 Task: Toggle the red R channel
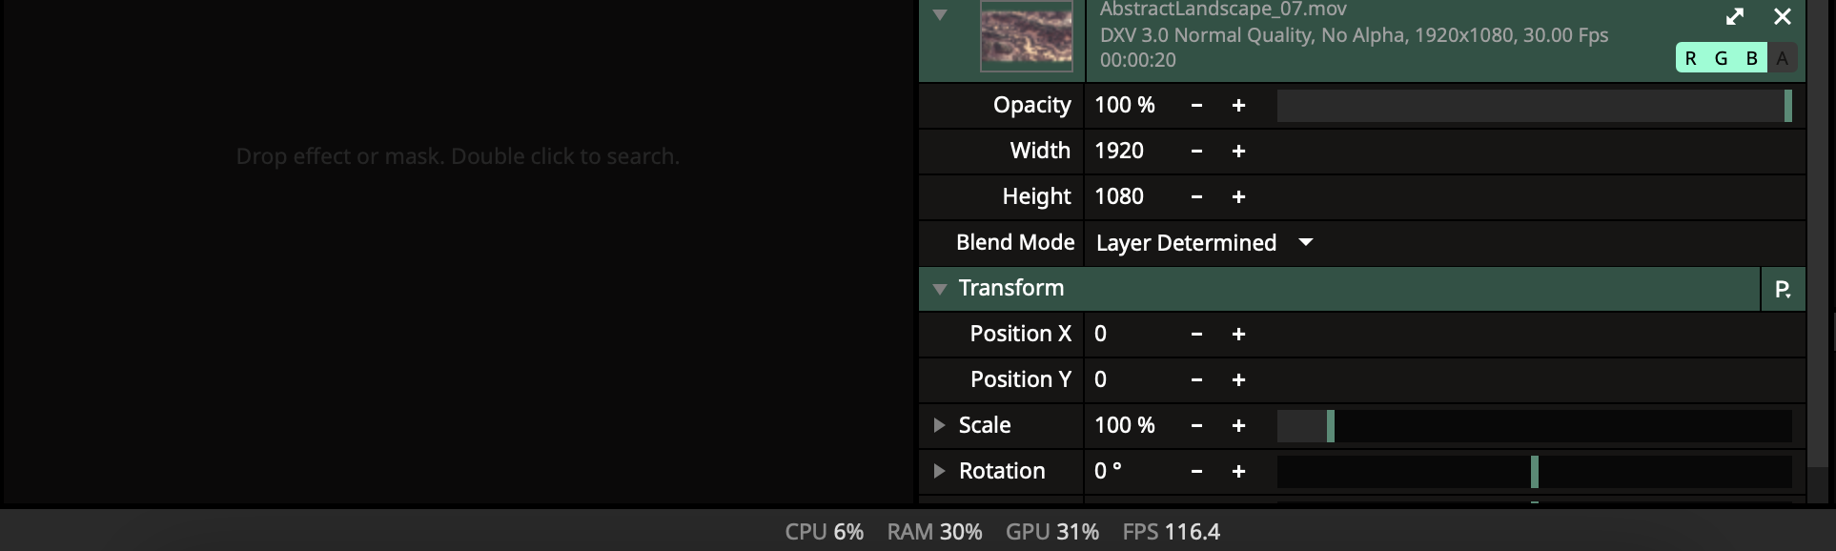[x=1691, y=58]
